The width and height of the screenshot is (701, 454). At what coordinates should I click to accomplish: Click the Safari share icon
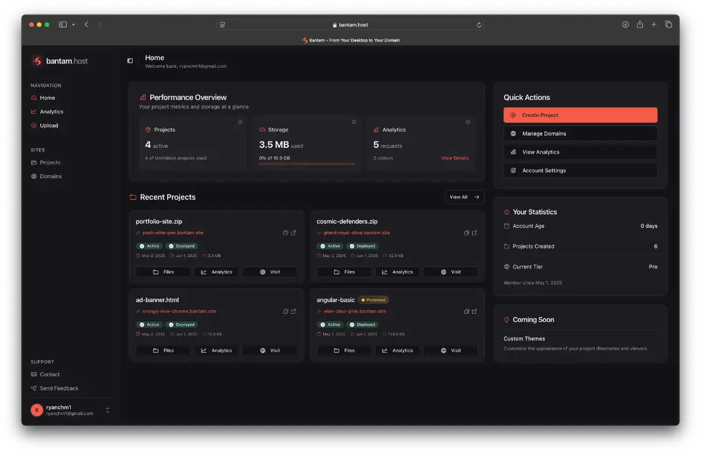(640, 25)
